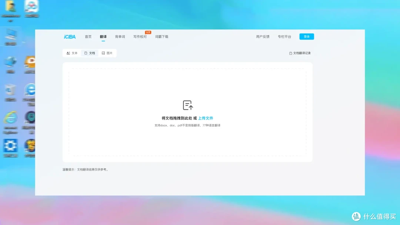Image resolution: width=400 pixels, height=225 pixels.
Task: Switch to the 文本 tab
Action: tap(72, 53)
